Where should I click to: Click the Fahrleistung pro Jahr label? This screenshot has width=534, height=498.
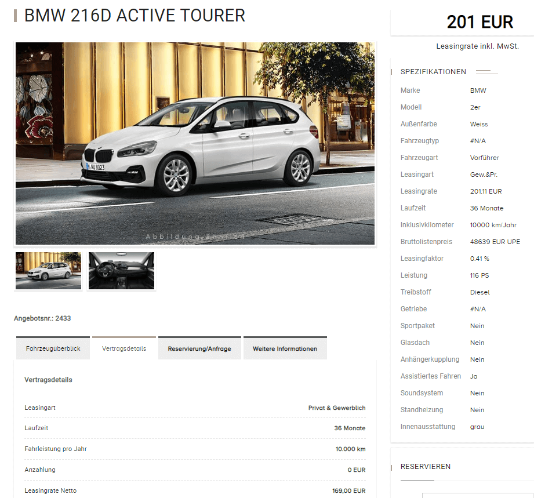point(56,449)
